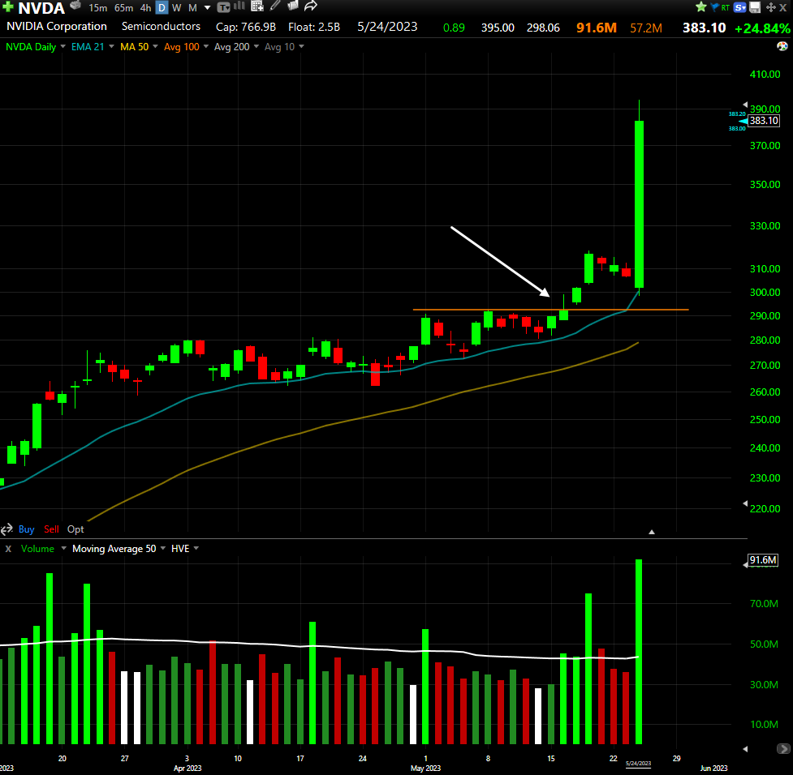The width and height of the screenshot is (793, 775).
Task: Close the volume pane with the x
Action: point(8,549)
